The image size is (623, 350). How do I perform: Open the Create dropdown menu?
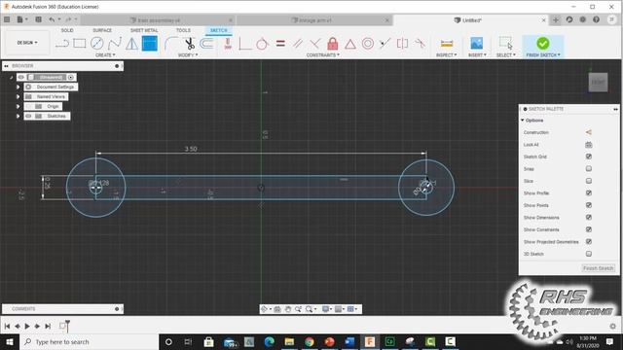click(x=105, y=55)
